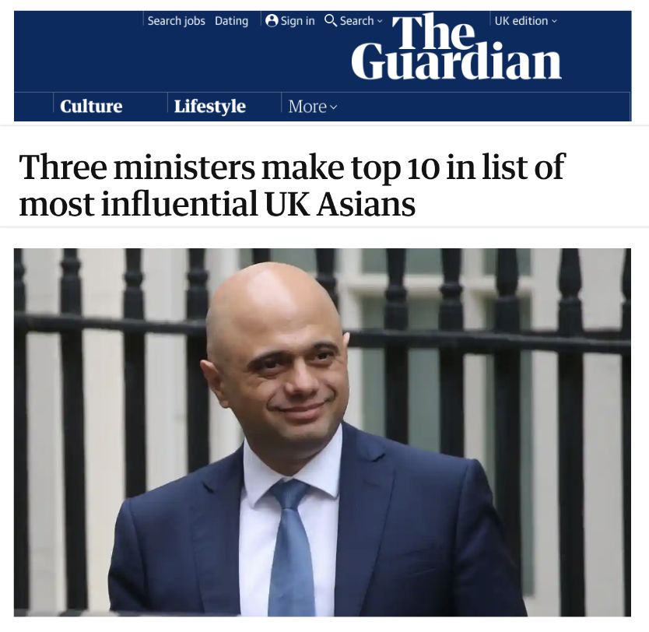Screen dimensions: 649x632
Task: Click the Sign in profile icon
Action: (272, 21)
